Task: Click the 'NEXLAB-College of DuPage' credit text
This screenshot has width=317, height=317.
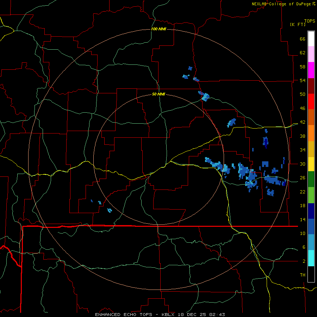Action: pyautogui.click(x=281, y=4)
